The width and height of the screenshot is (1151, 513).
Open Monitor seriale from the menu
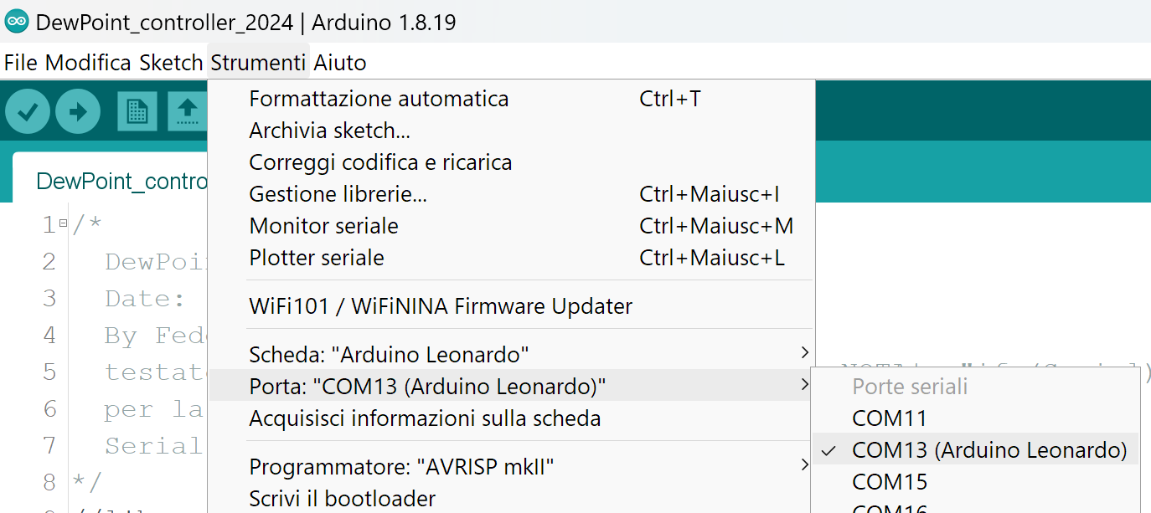tap(323, 226)
